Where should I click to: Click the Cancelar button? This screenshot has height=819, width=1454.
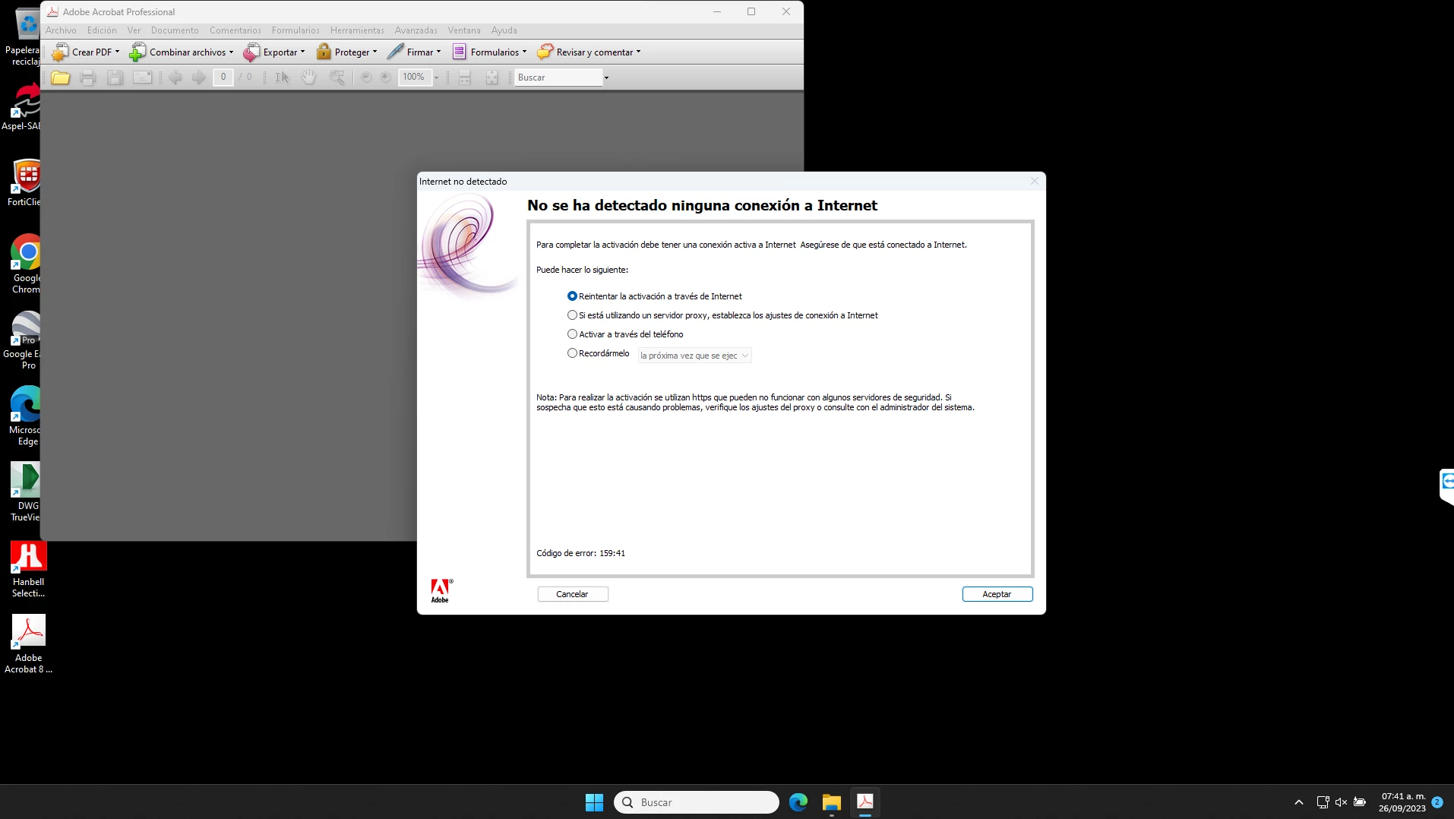573,594
